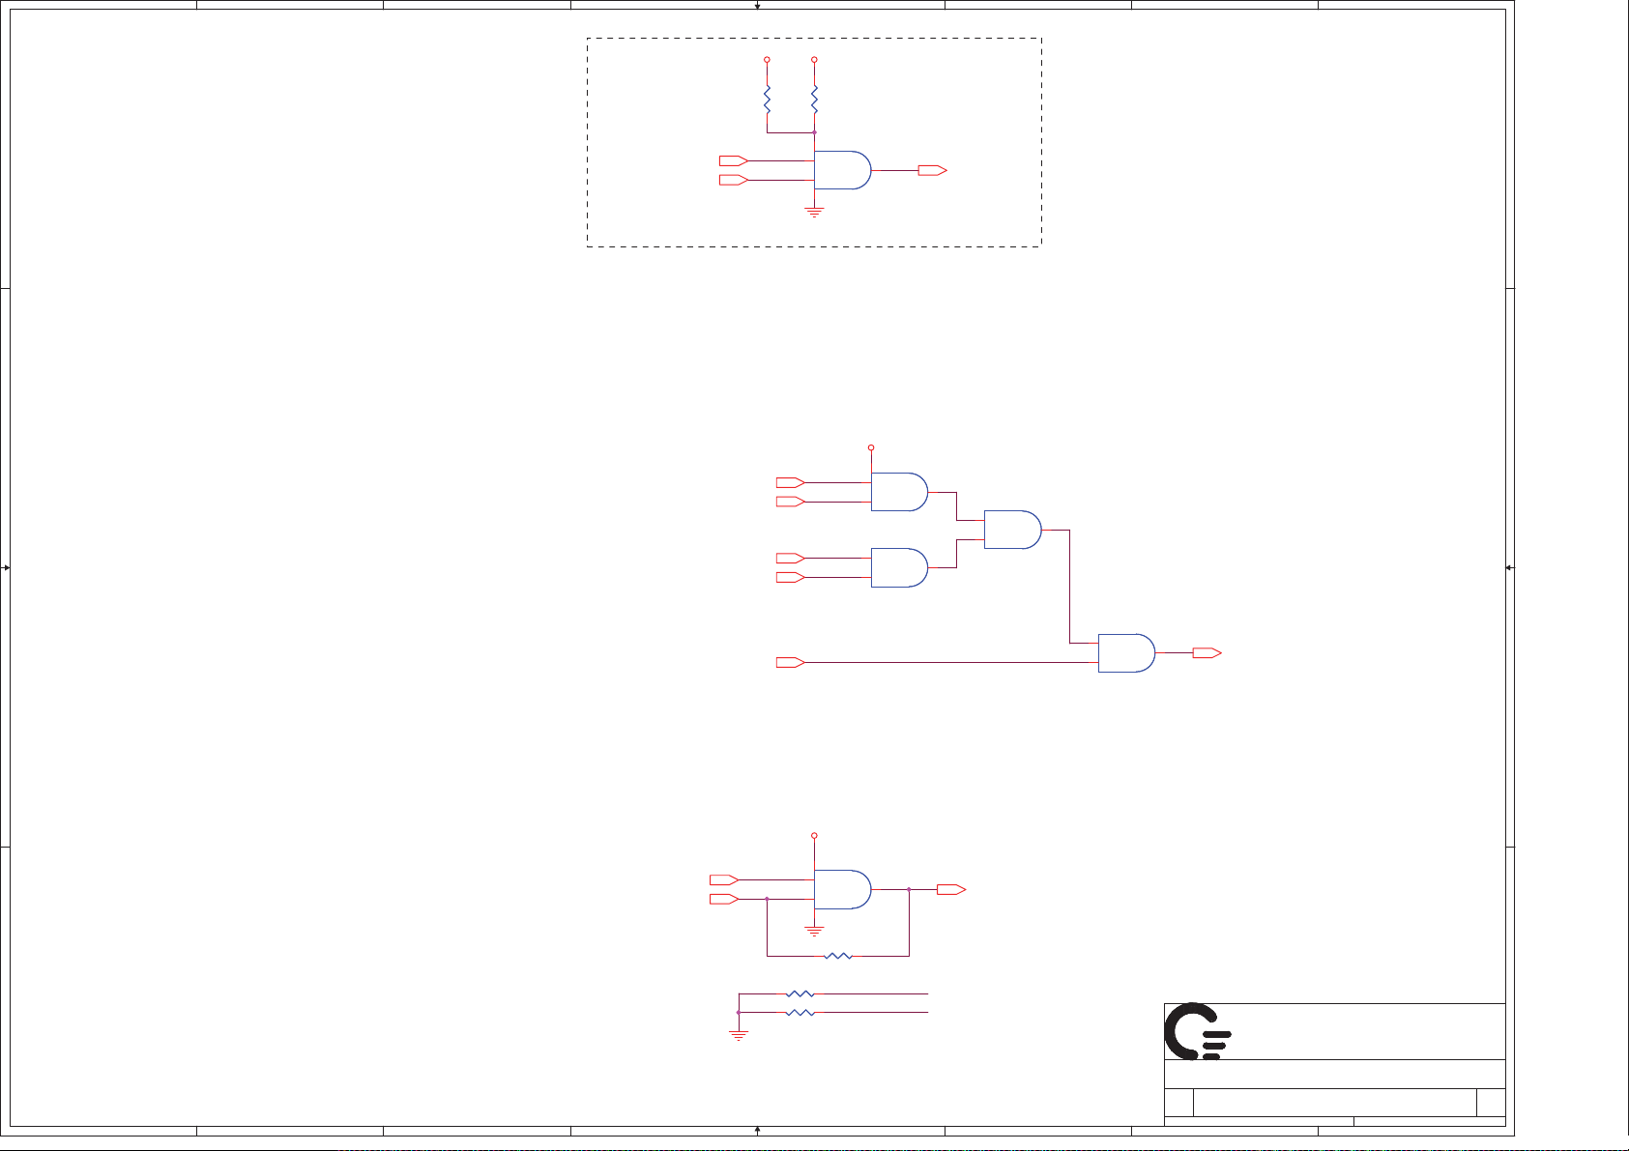The image size is (1629, 1151).
Task: Click the cascade circuit's output port
Action: 1207,653
